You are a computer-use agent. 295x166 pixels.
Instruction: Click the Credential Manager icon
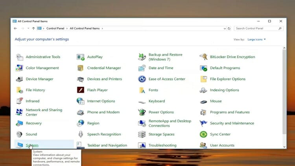click(81, 68)
